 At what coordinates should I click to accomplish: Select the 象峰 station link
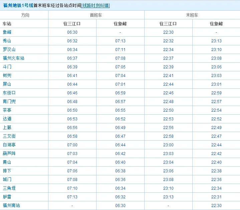point(7,32)
